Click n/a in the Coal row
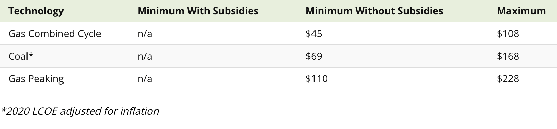 click(145, 56)
